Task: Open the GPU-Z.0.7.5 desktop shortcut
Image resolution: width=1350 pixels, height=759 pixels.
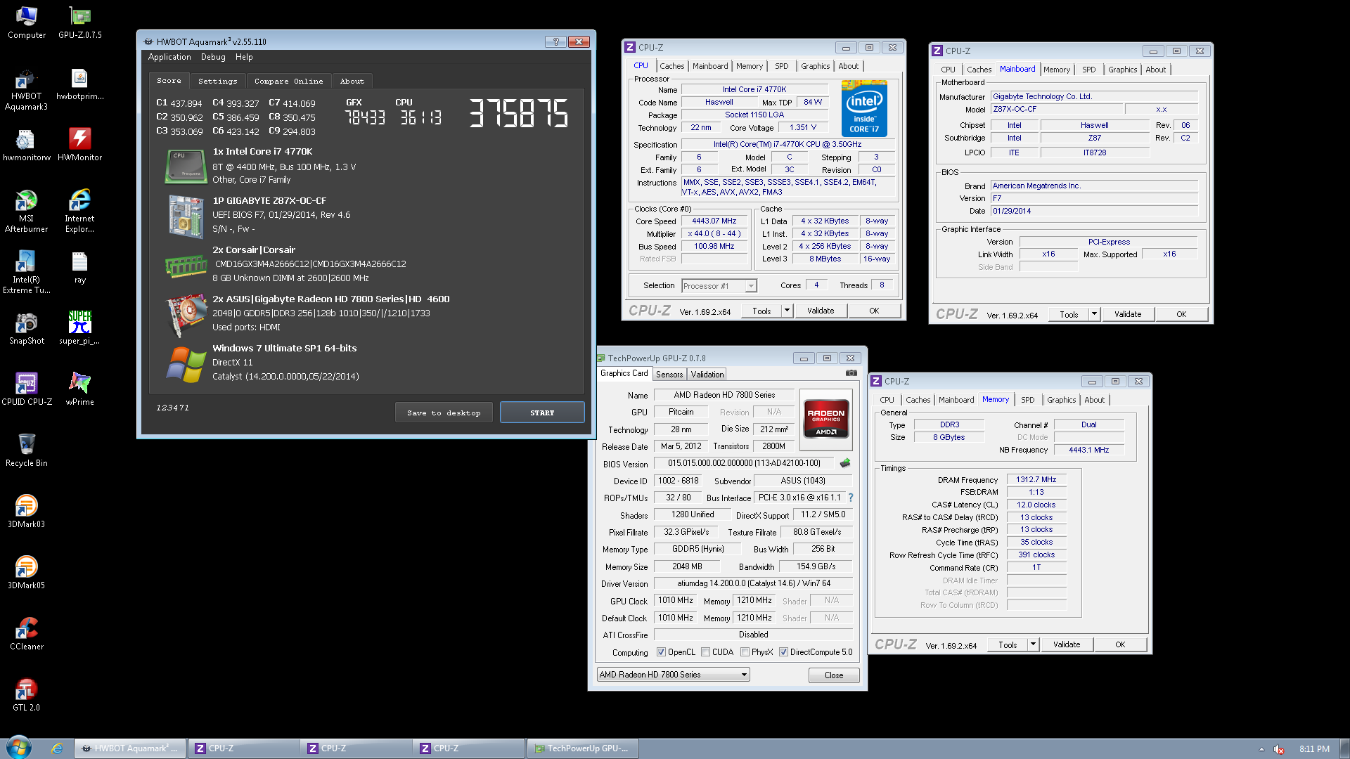Action: (80, 22)
